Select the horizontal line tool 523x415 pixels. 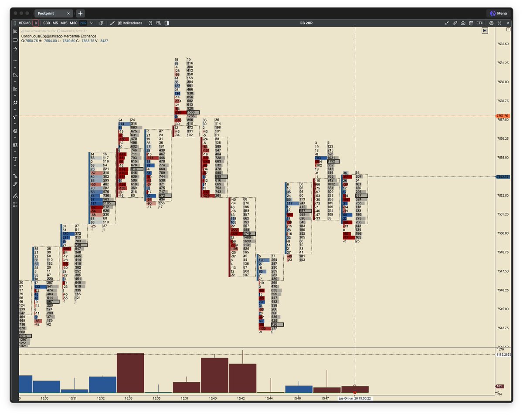point(15,61)
